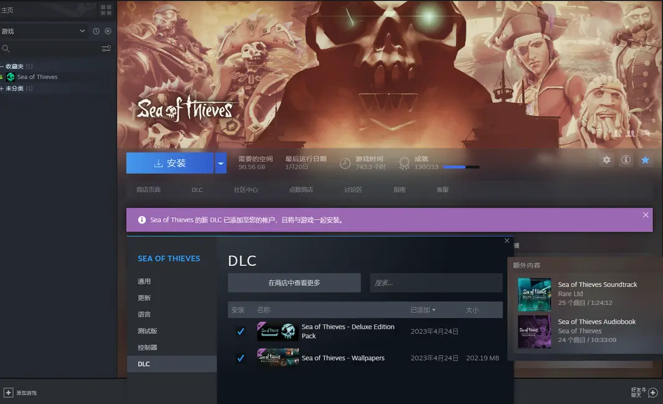The width and height of the screenshot is (663, 404).
Task: Click the 202.19 MB size value
Action: tap(482, 358)
